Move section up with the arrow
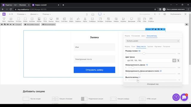 11,24
